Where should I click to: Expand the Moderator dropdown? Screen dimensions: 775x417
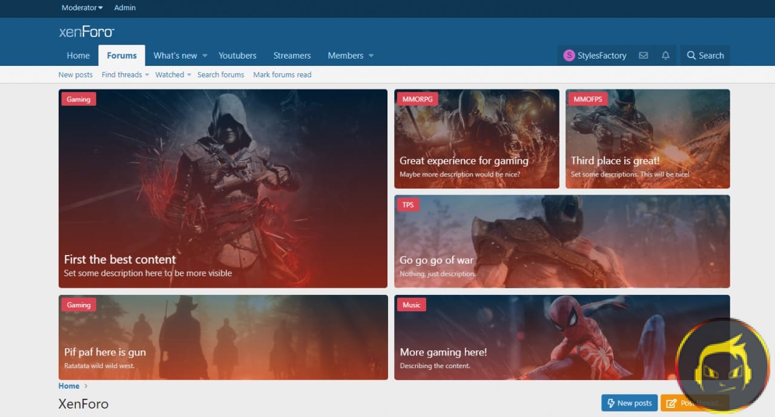(x=82, y=8)
